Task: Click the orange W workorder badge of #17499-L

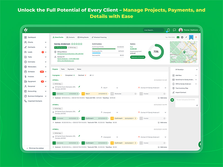Action: tap(112, 118)
